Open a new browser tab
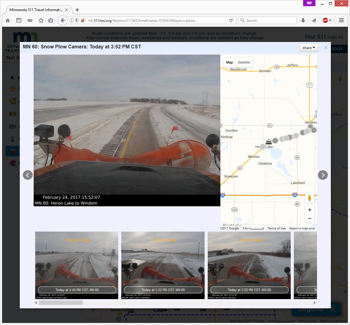This screenshot has height=325, width=350. pyautogui.click(x=77, y=10)
